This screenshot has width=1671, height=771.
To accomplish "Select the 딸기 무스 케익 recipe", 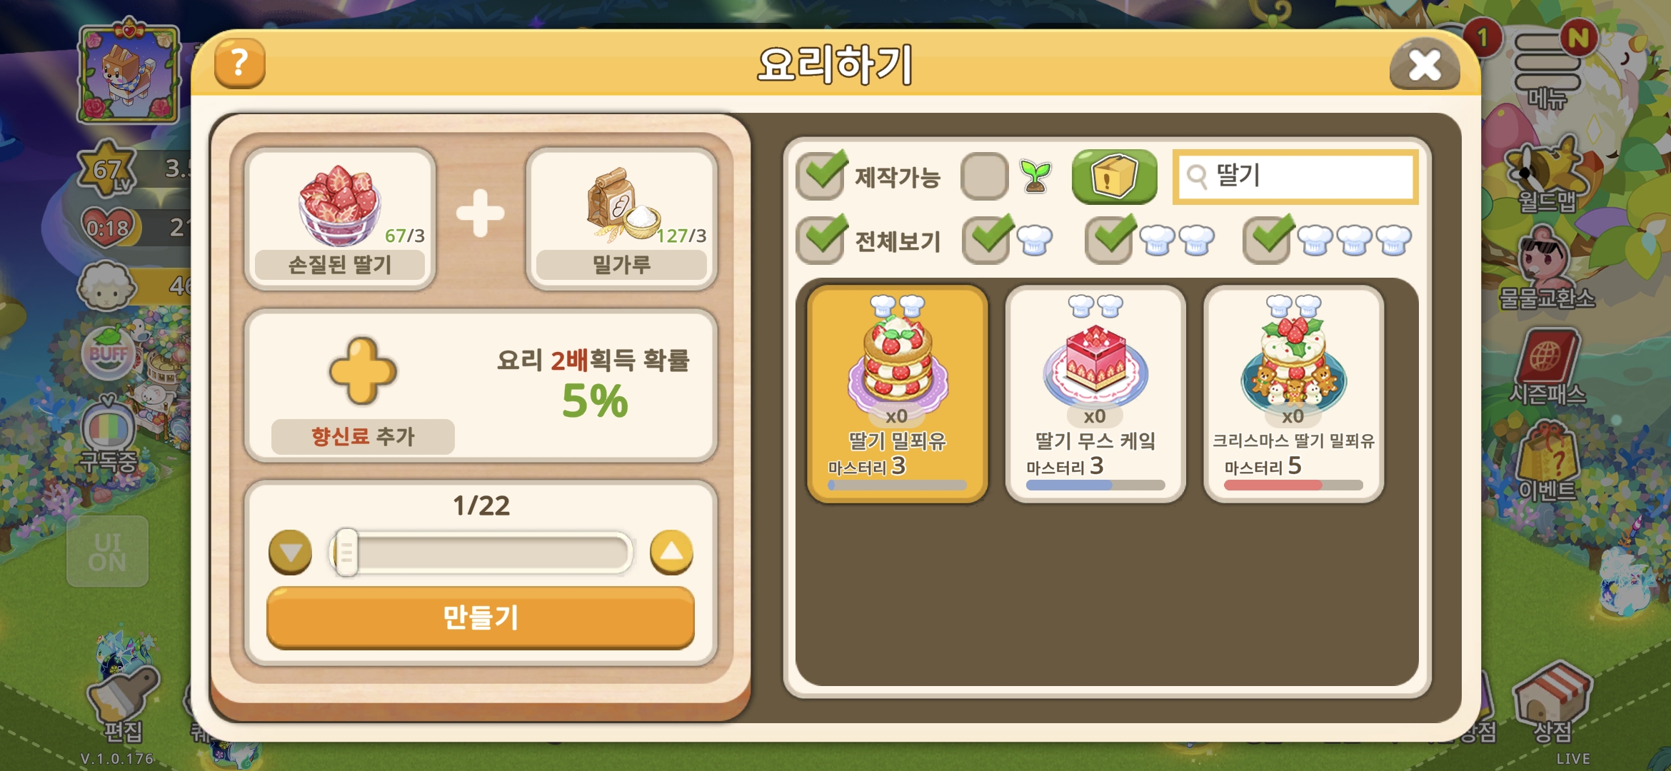I will click(x=1095, y=394).
